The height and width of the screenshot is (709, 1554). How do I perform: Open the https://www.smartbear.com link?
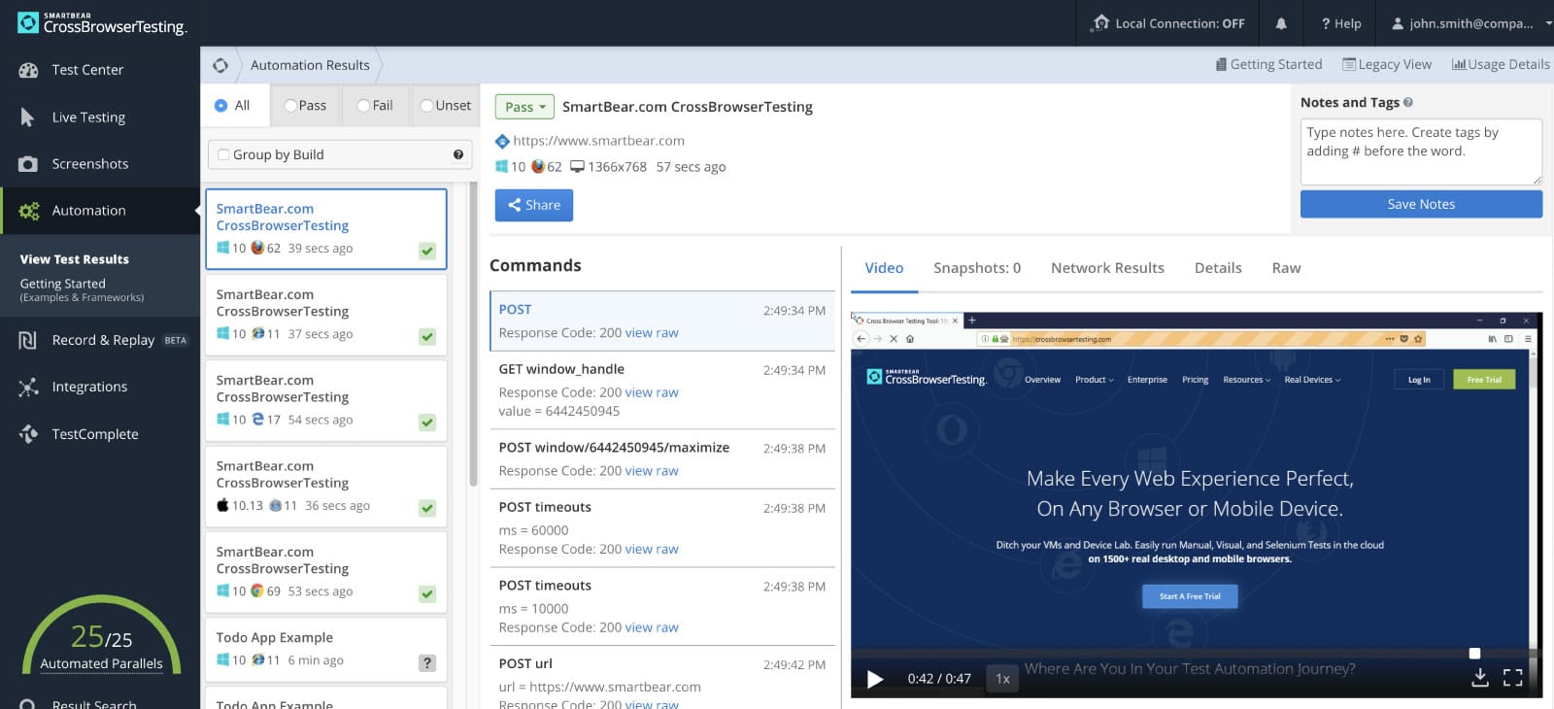tap(598, 141)
